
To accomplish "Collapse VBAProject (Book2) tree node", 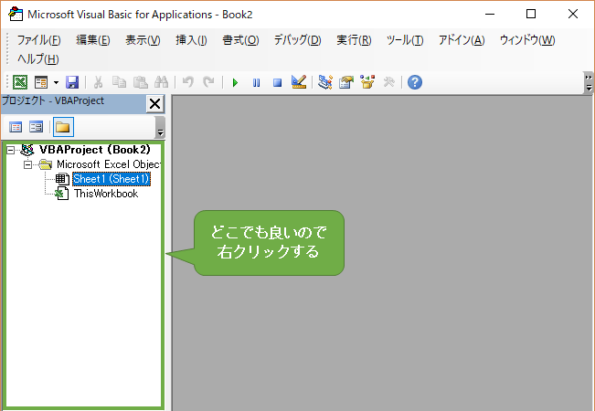I will click(x=11, y=150).
